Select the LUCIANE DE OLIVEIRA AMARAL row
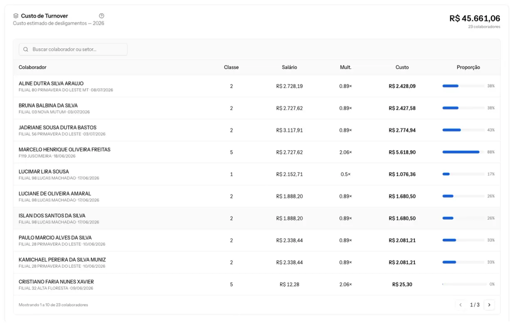The image size is (516, 323). point(257,196)
